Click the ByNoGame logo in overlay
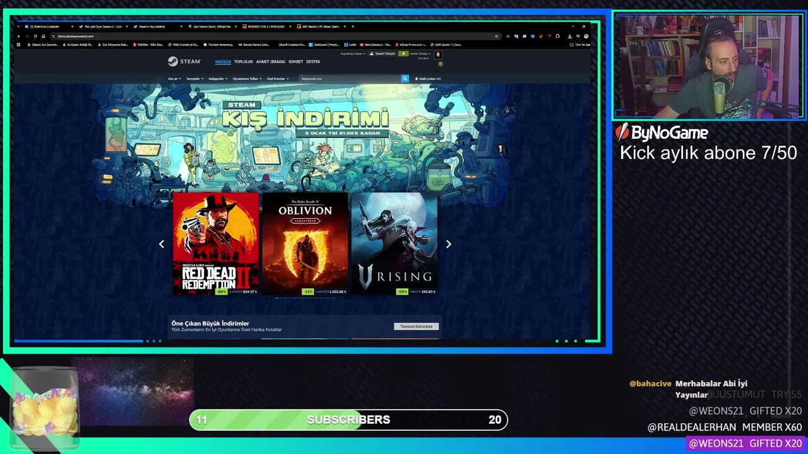Image resolution: width=808 pixels, height=454 pixels. point(662,132)
